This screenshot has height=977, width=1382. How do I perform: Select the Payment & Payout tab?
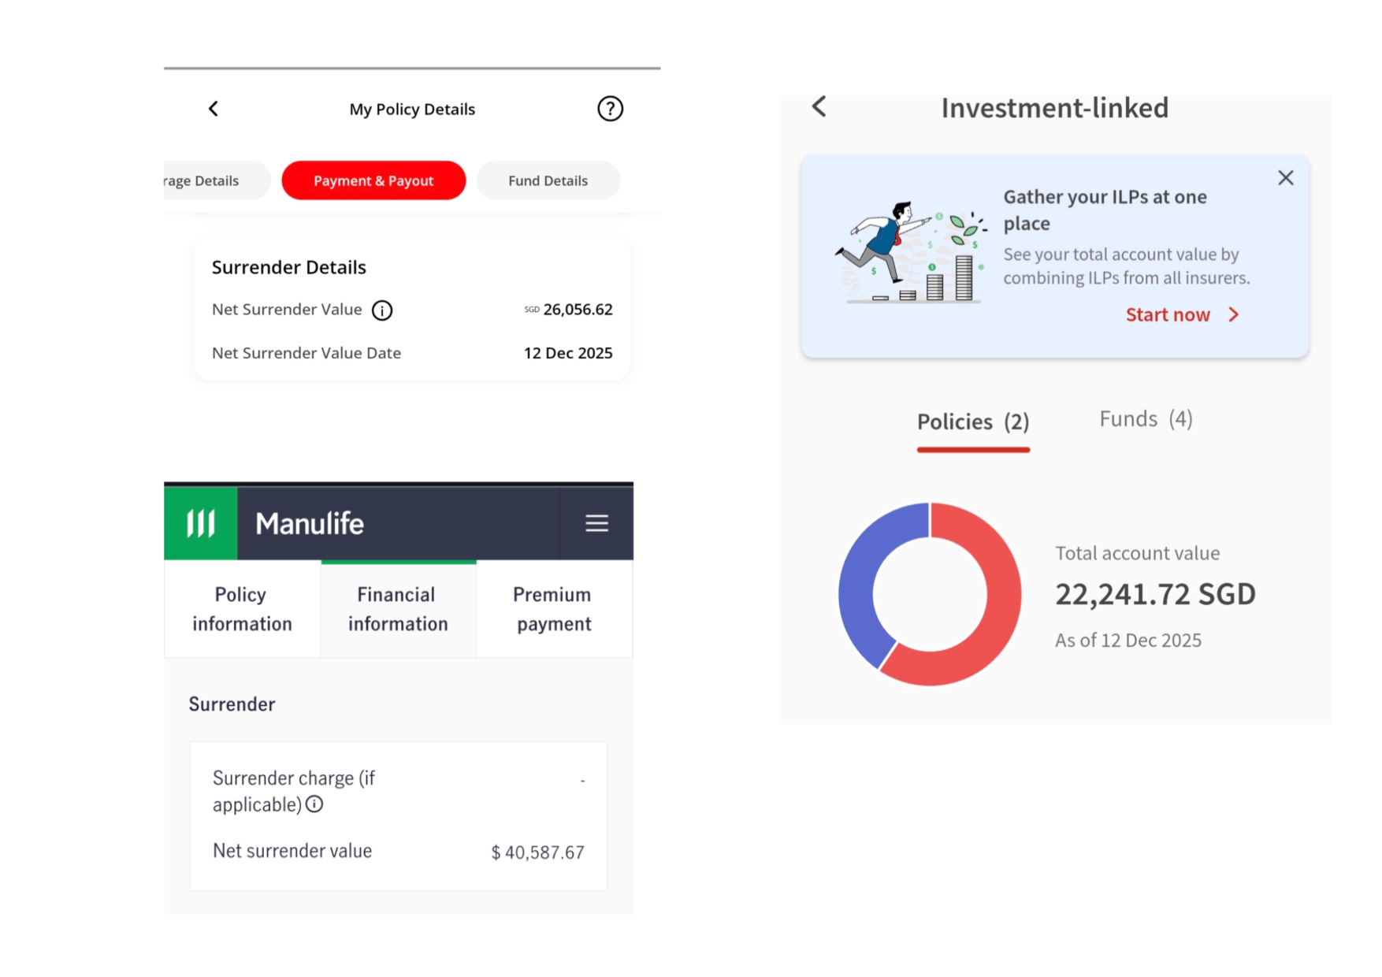click(x=373, y=180)
